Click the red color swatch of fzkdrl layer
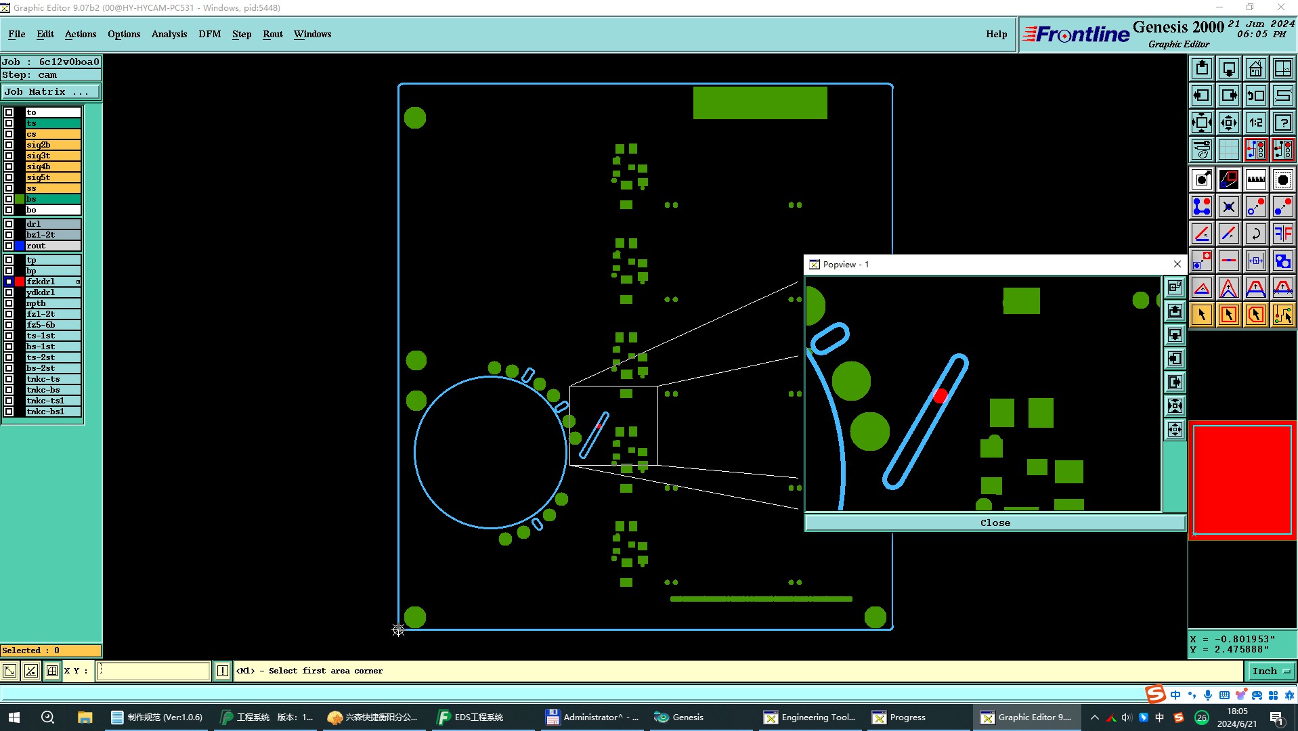1298x731 pixels. point(20,282)
